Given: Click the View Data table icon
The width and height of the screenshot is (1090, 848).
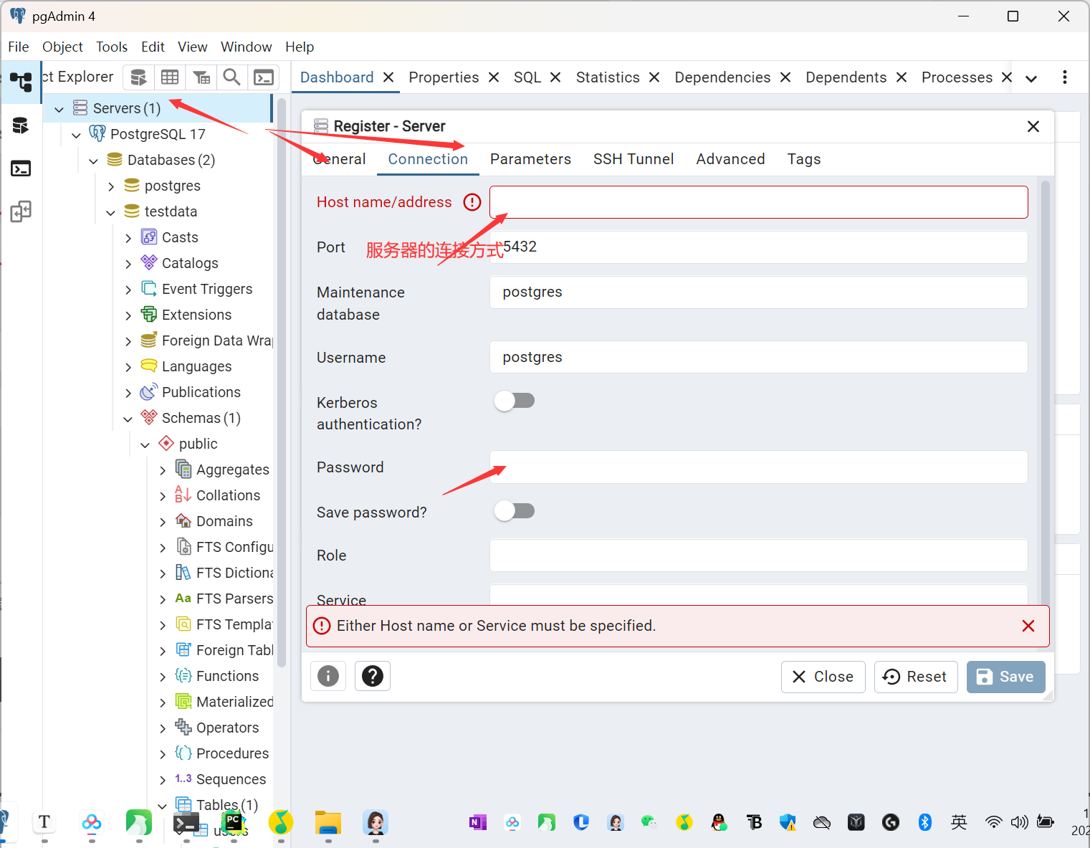Looking at the screenshot, I should 170,77.
